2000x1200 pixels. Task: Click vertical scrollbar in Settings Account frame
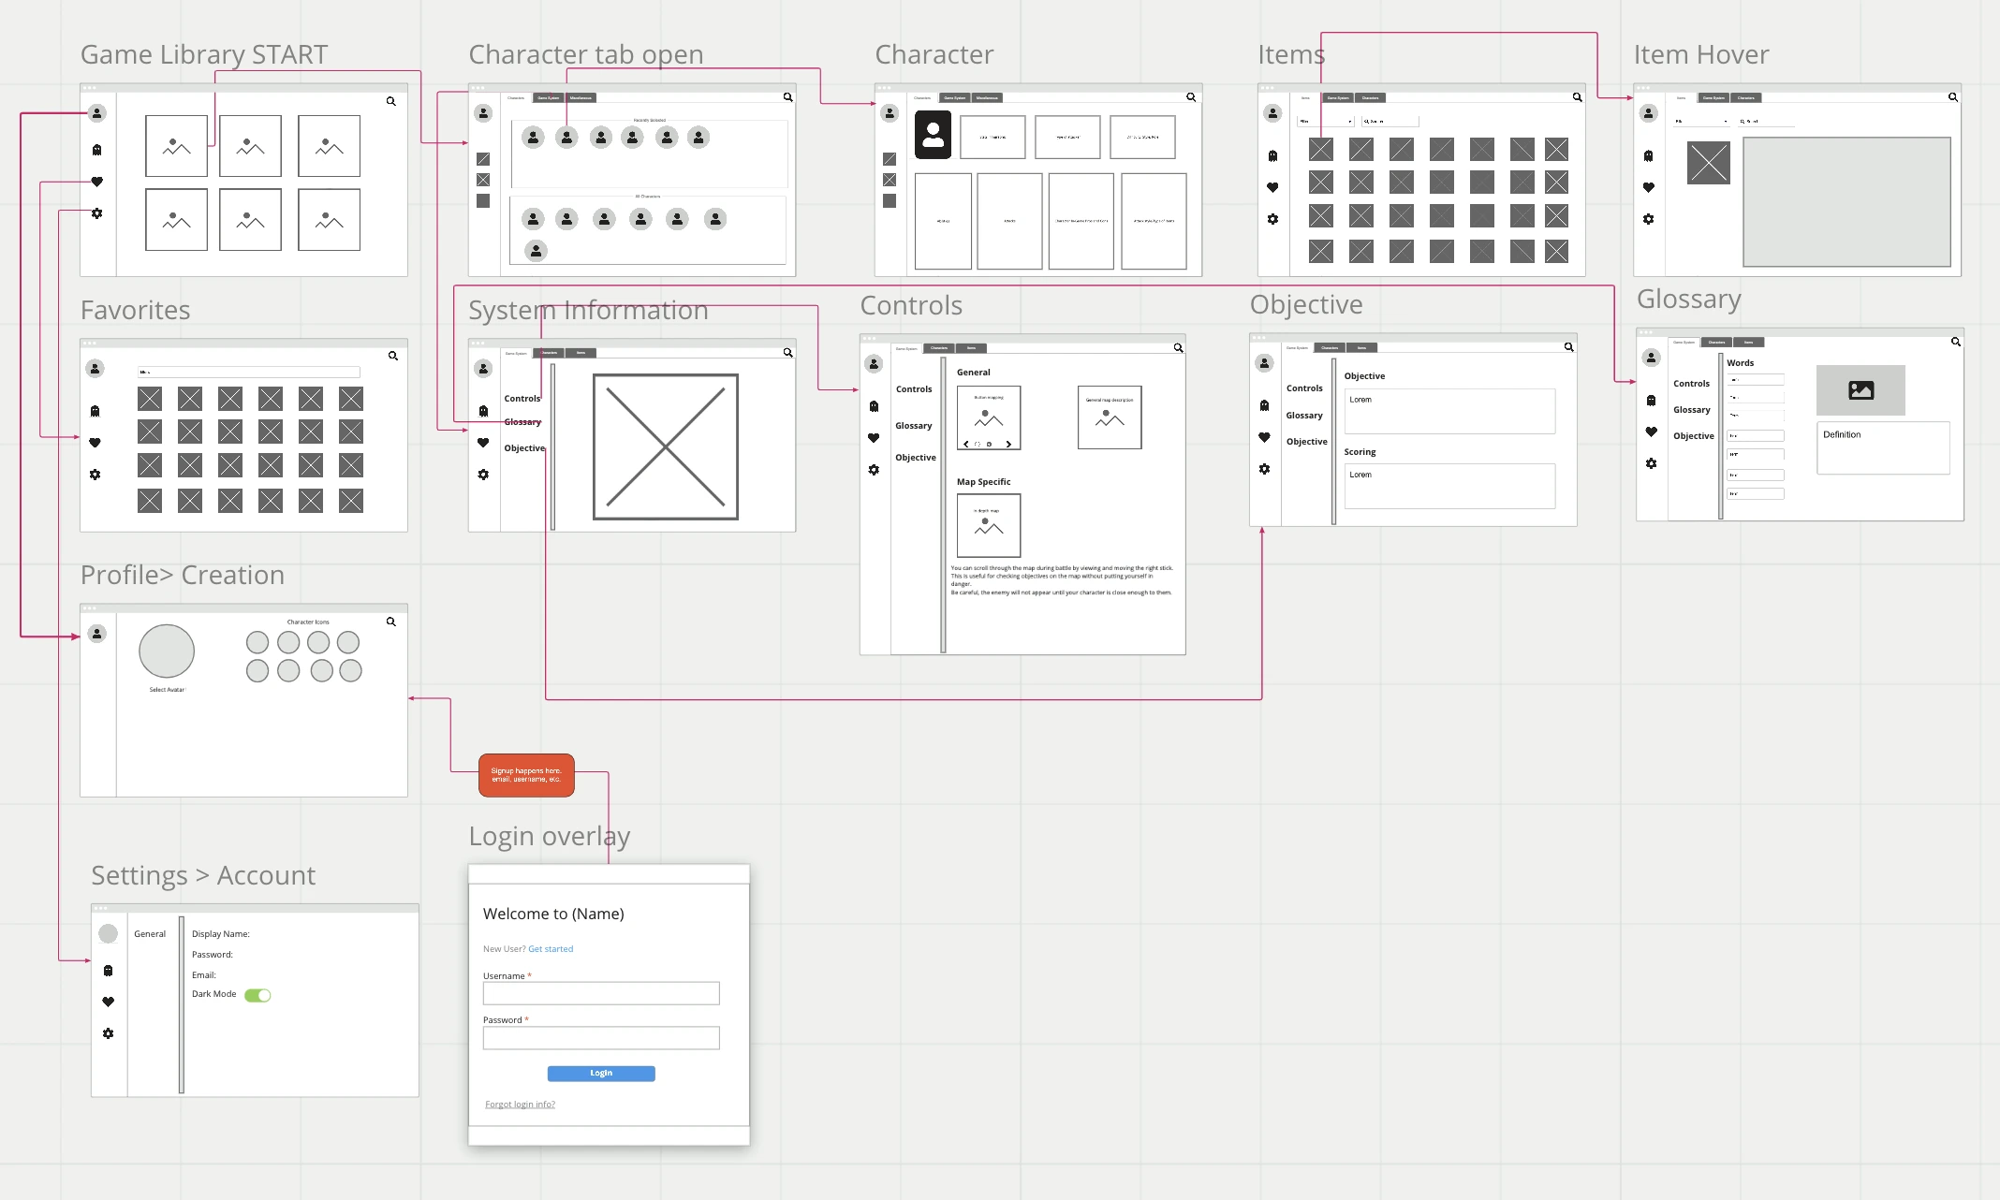tap(182, 1004)
